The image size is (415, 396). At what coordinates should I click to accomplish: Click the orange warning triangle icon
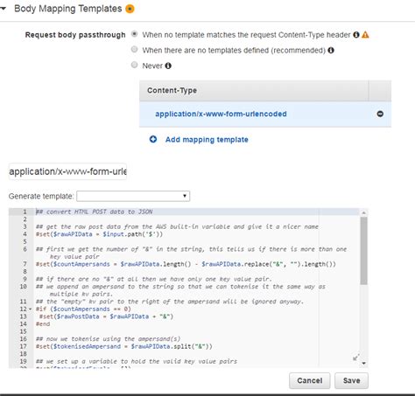click(x=365, y=35)
